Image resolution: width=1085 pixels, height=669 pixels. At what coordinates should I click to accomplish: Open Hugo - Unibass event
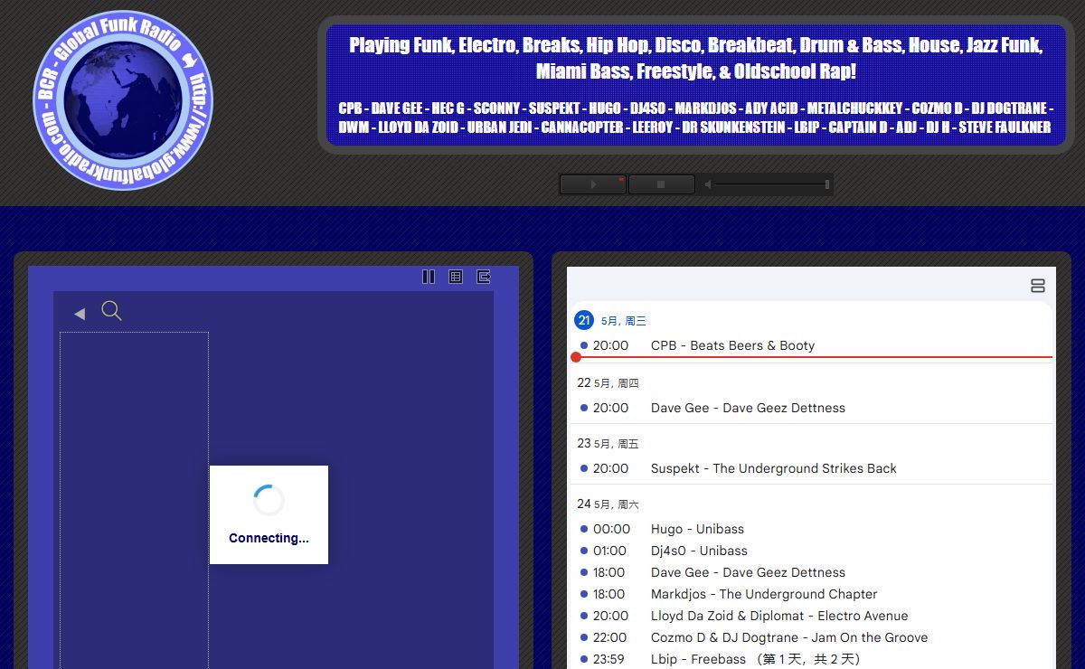point(811,529)
